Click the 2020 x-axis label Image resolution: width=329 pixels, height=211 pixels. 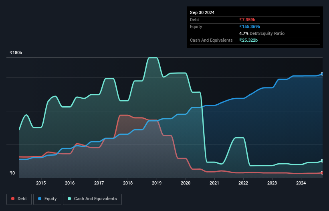[186, 183]
